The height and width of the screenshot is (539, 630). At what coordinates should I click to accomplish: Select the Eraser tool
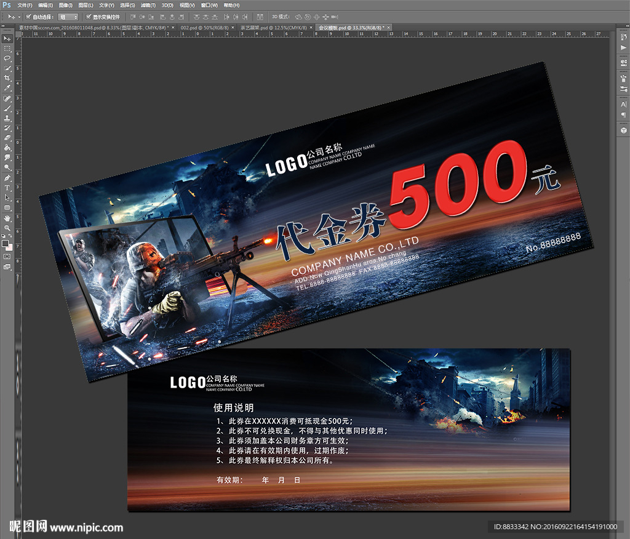tap(7, 138)
